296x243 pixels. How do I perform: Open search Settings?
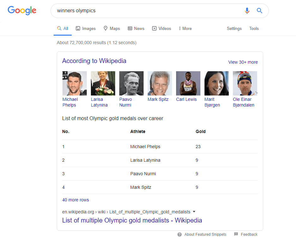point(234,28)
